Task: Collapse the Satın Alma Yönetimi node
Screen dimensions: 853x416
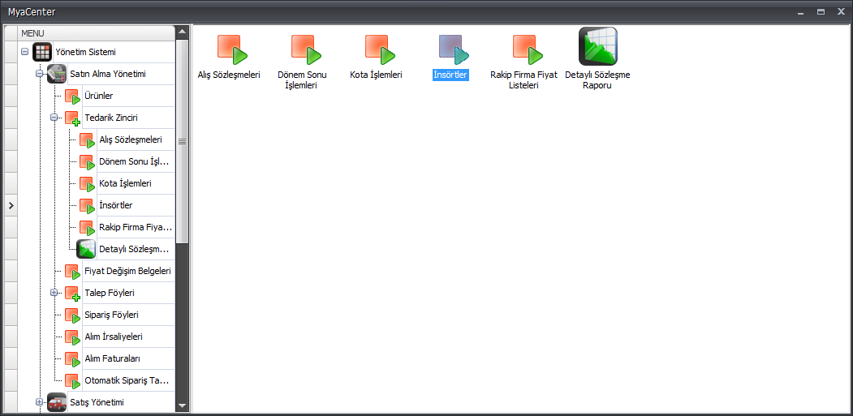Action: click(39, 74)
